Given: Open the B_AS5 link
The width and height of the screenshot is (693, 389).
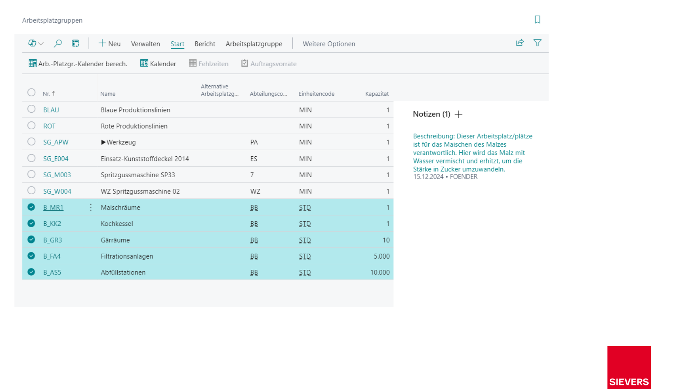Looking at the screenshot, I should [52, 273].
